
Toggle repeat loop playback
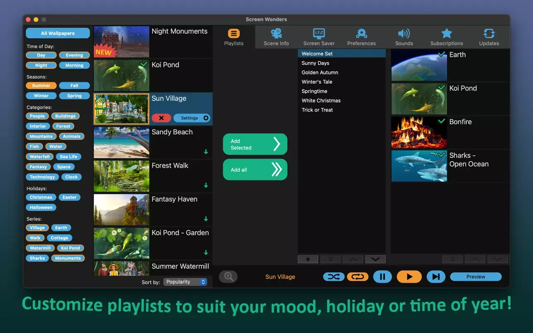[x=358, y=277]
